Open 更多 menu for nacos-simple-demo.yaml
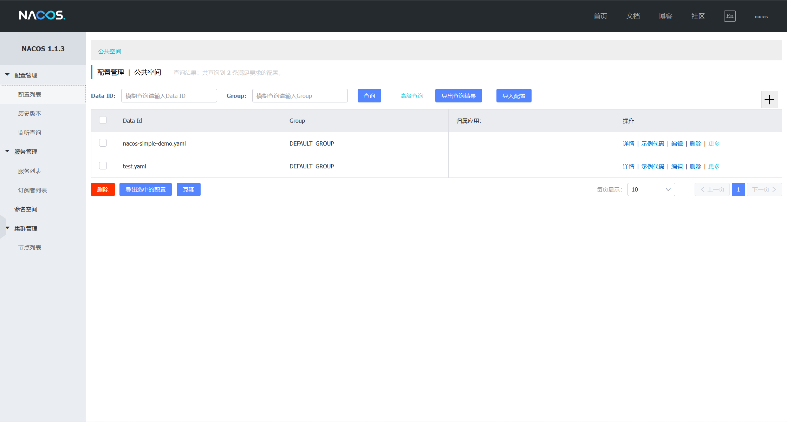This screenshot has height=422, width=787. 714,143
